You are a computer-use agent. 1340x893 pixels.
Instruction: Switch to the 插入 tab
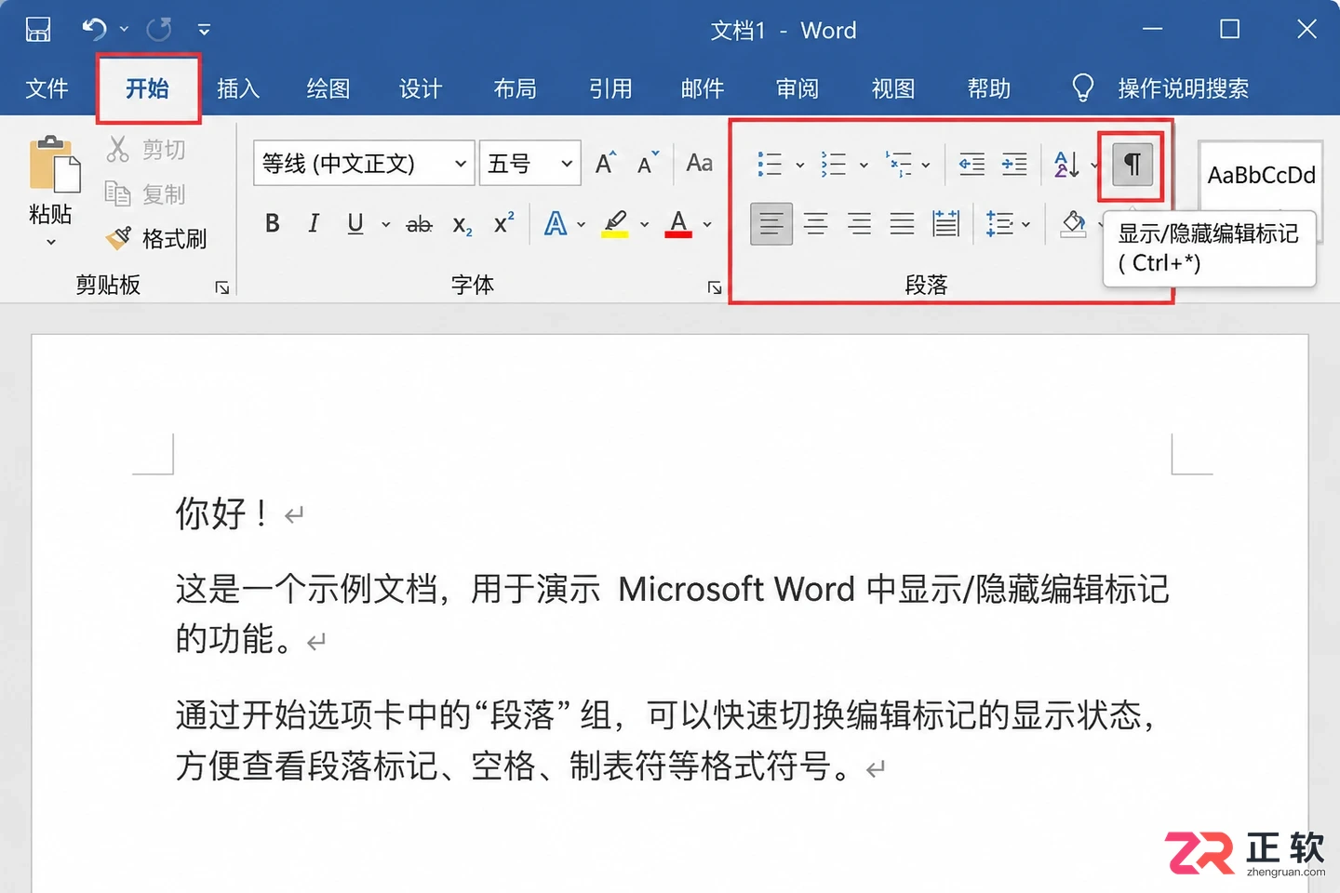click(238, 88)
